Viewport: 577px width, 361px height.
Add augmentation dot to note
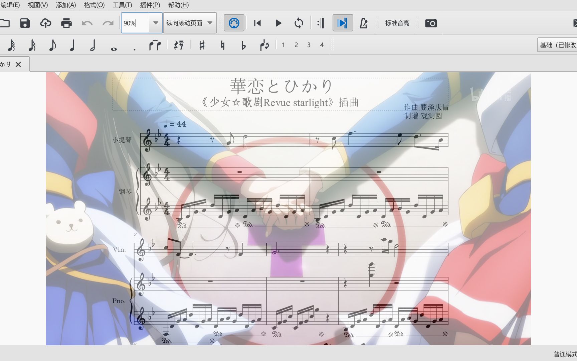(134, 49)
